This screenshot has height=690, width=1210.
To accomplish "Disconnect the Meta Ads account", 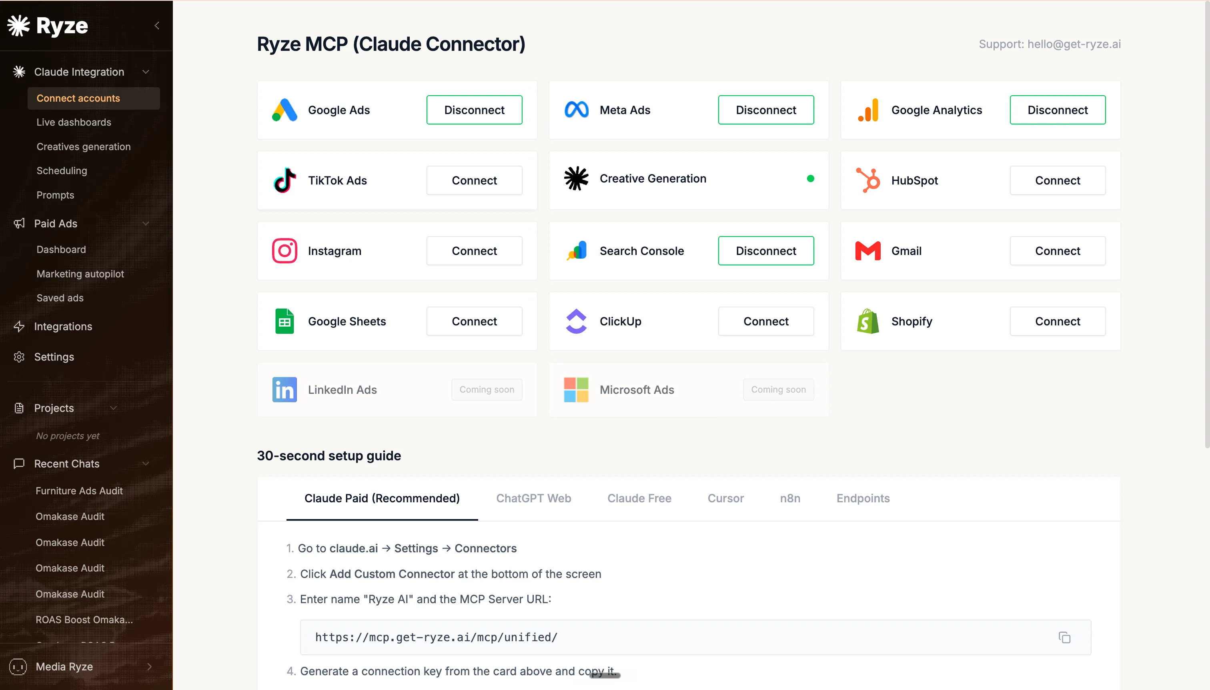I will [x=766, y=110].
